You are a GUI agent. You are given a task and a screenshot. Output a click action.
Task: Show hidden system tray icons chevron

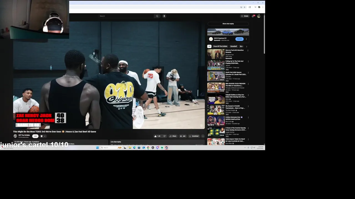click(x=245, y=148)
